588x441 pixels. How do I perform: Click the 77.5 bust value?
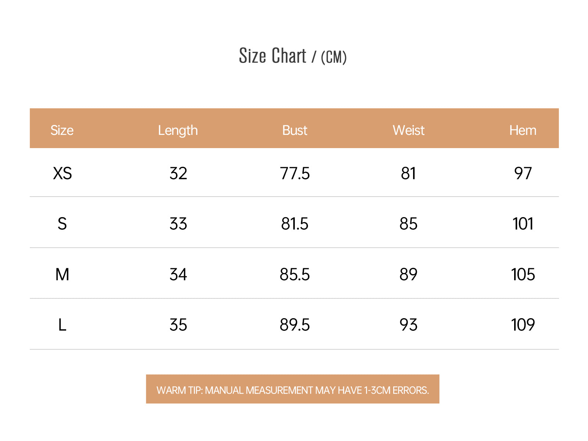[x=295, y=173]
